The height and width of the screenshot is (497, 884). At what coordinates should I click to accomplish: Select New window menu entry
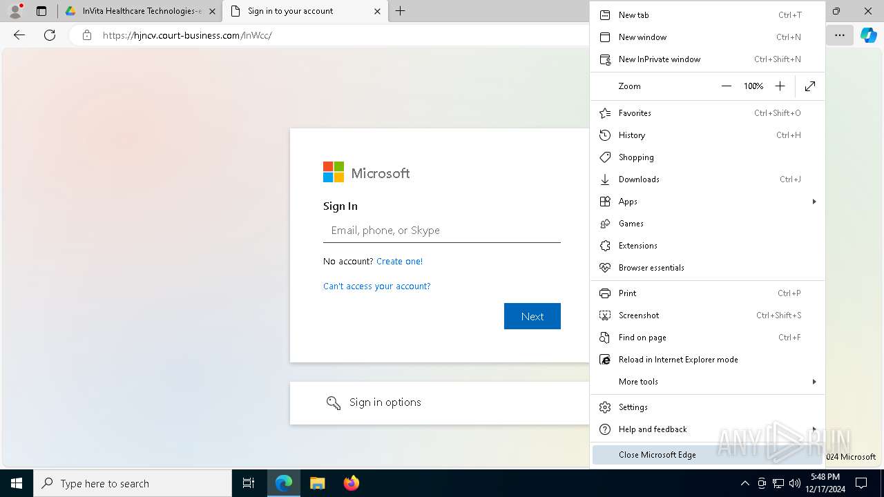pos(708,37)
